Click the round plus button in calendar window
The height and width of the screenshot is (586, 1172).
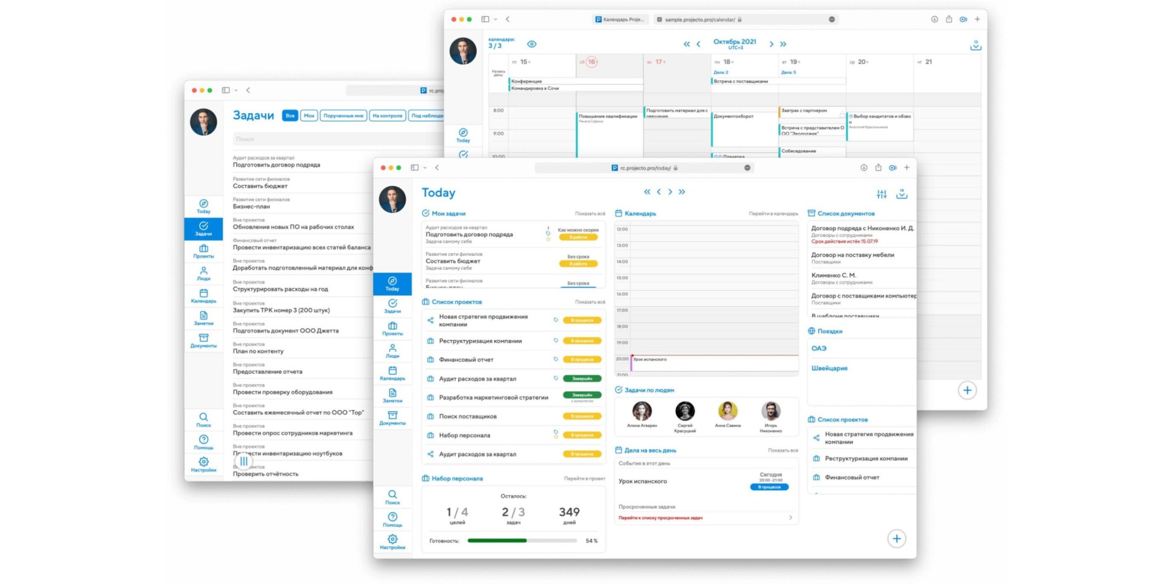point(967,390)
